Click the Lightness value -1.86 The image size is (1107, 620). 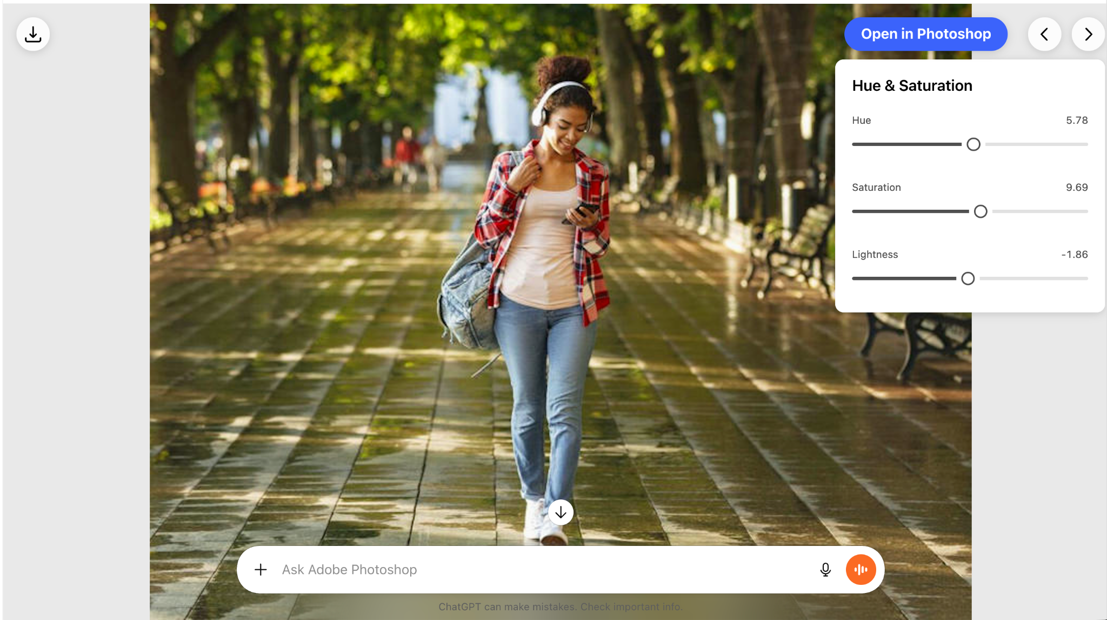(x=1074, y=254)
